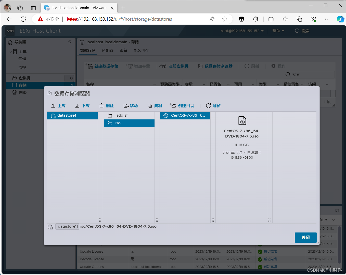Screen dimensions: 346x275
Task: Open Edge settings and more menu
Action: [327, 19]
